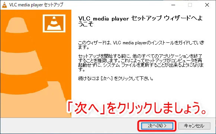Click the paragraph starting with セットアップを開始する前に

coord(141,63)
